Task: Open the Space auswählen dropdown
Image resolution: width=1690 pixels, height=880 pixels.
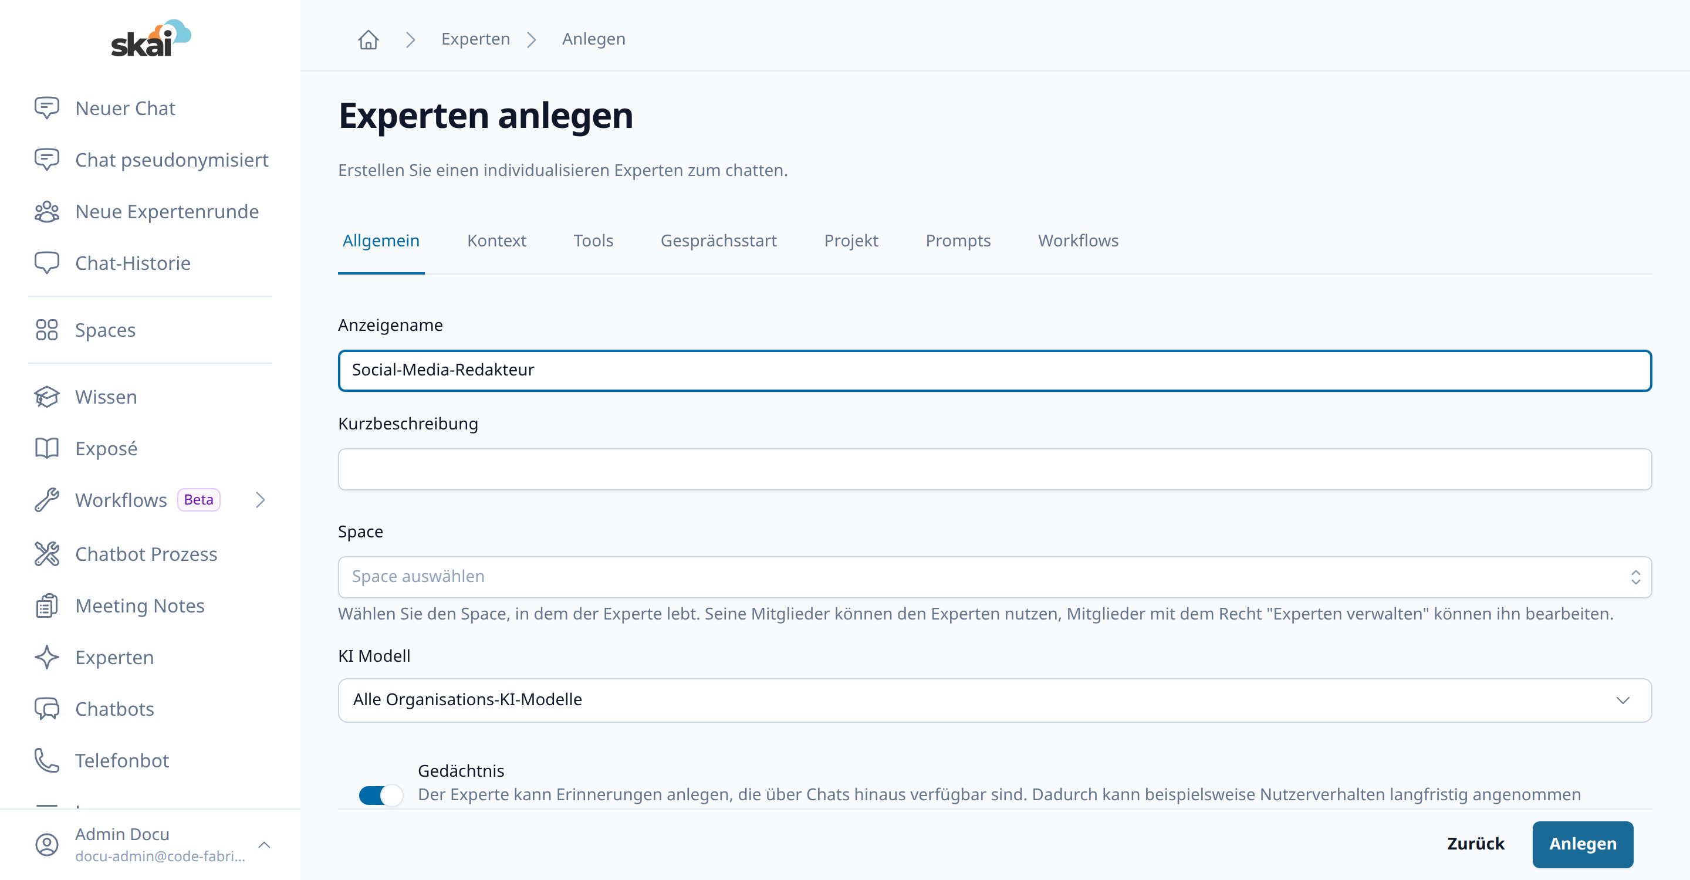Action: click(x=995, y=577)
